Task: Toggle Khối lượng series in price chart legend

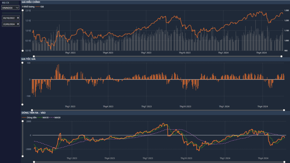Action: click(x=29, y=6)
